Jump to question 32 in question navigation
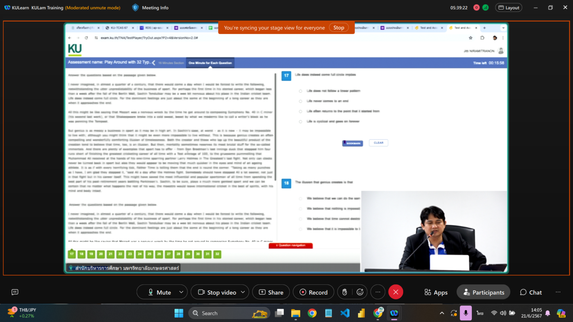Viewport: 573px width, 322px height. pyautogui.click(x=217, y=254)
